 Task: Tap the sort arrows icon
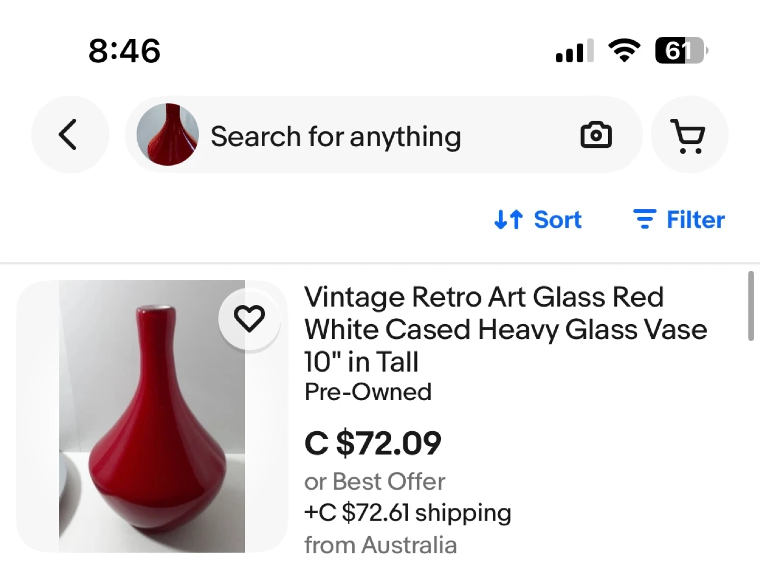(x=508, y=220)
